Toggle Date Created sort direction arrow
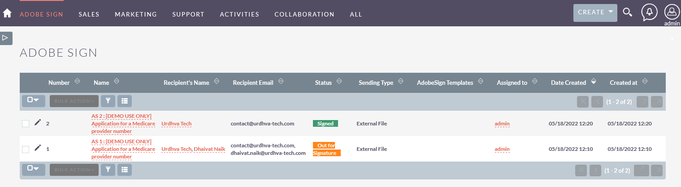 click(593, 82)
